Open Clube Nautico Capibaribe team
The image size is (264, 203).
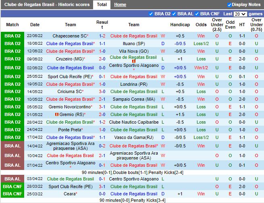tap(134, 122)
